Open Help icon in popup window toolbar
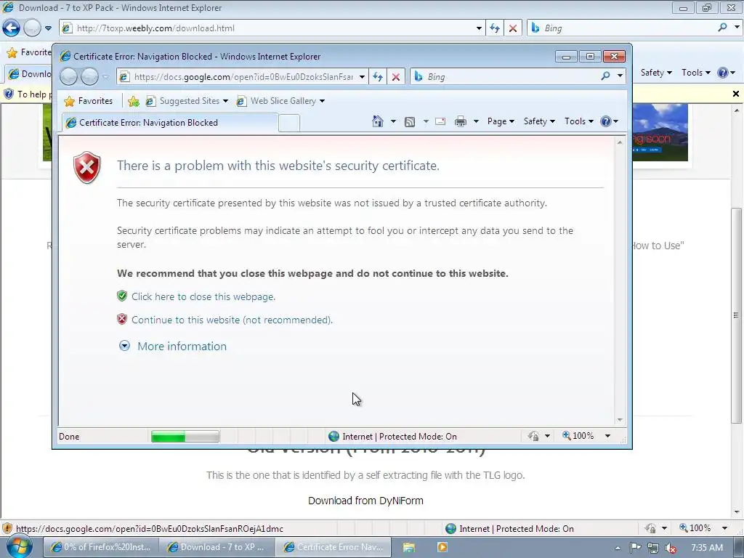The width and height of the screenshot is (744, 558). tap(605, 121)
